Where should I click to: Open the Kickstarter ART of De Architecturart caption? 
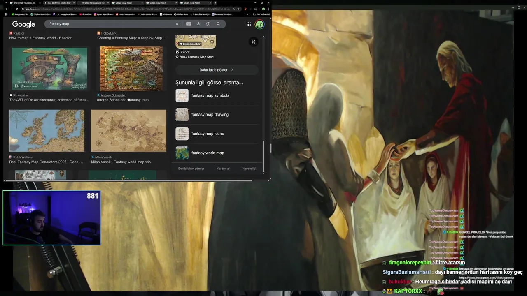(x=49, y=100)
